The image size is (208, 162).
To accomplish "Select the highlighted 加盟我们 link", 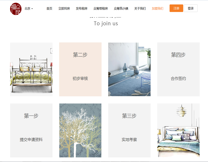I will pyautogui.click(x=157, y=9).
